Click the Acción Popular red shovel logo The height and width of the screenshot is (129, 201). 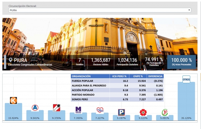tap(57, 107)
